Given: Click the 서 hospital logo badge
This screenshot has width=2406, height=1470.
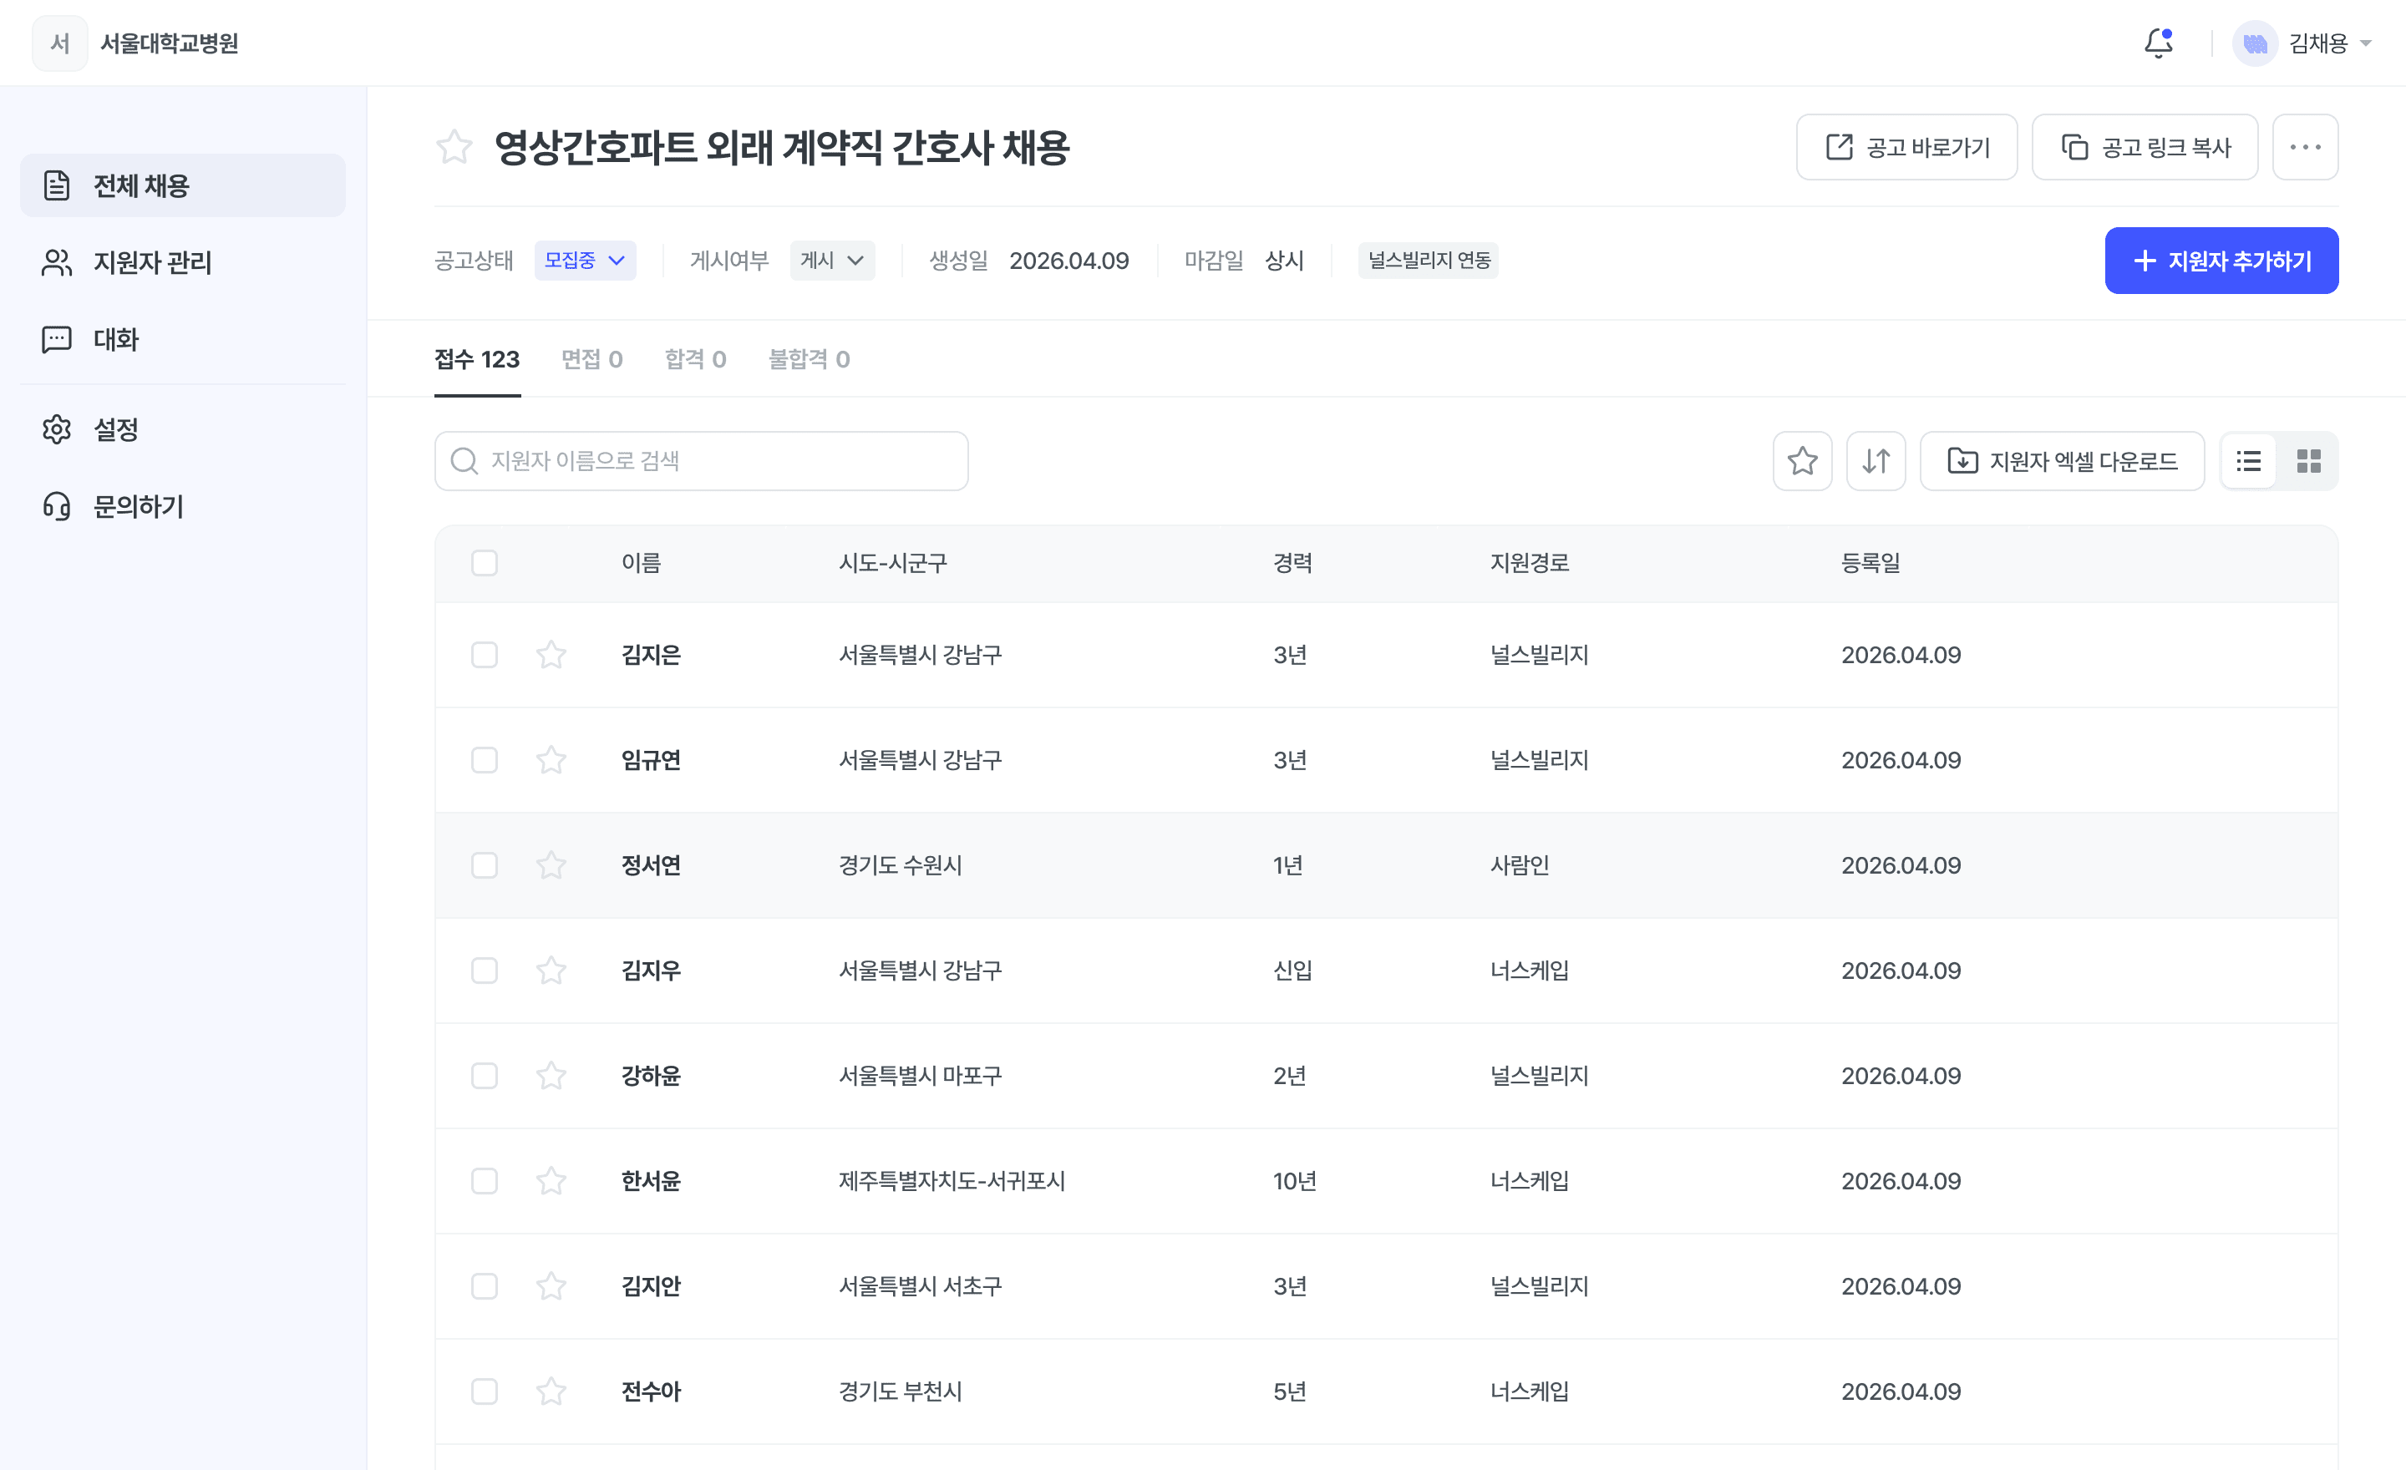Looking at the screenshot, I should click(59, 43).
